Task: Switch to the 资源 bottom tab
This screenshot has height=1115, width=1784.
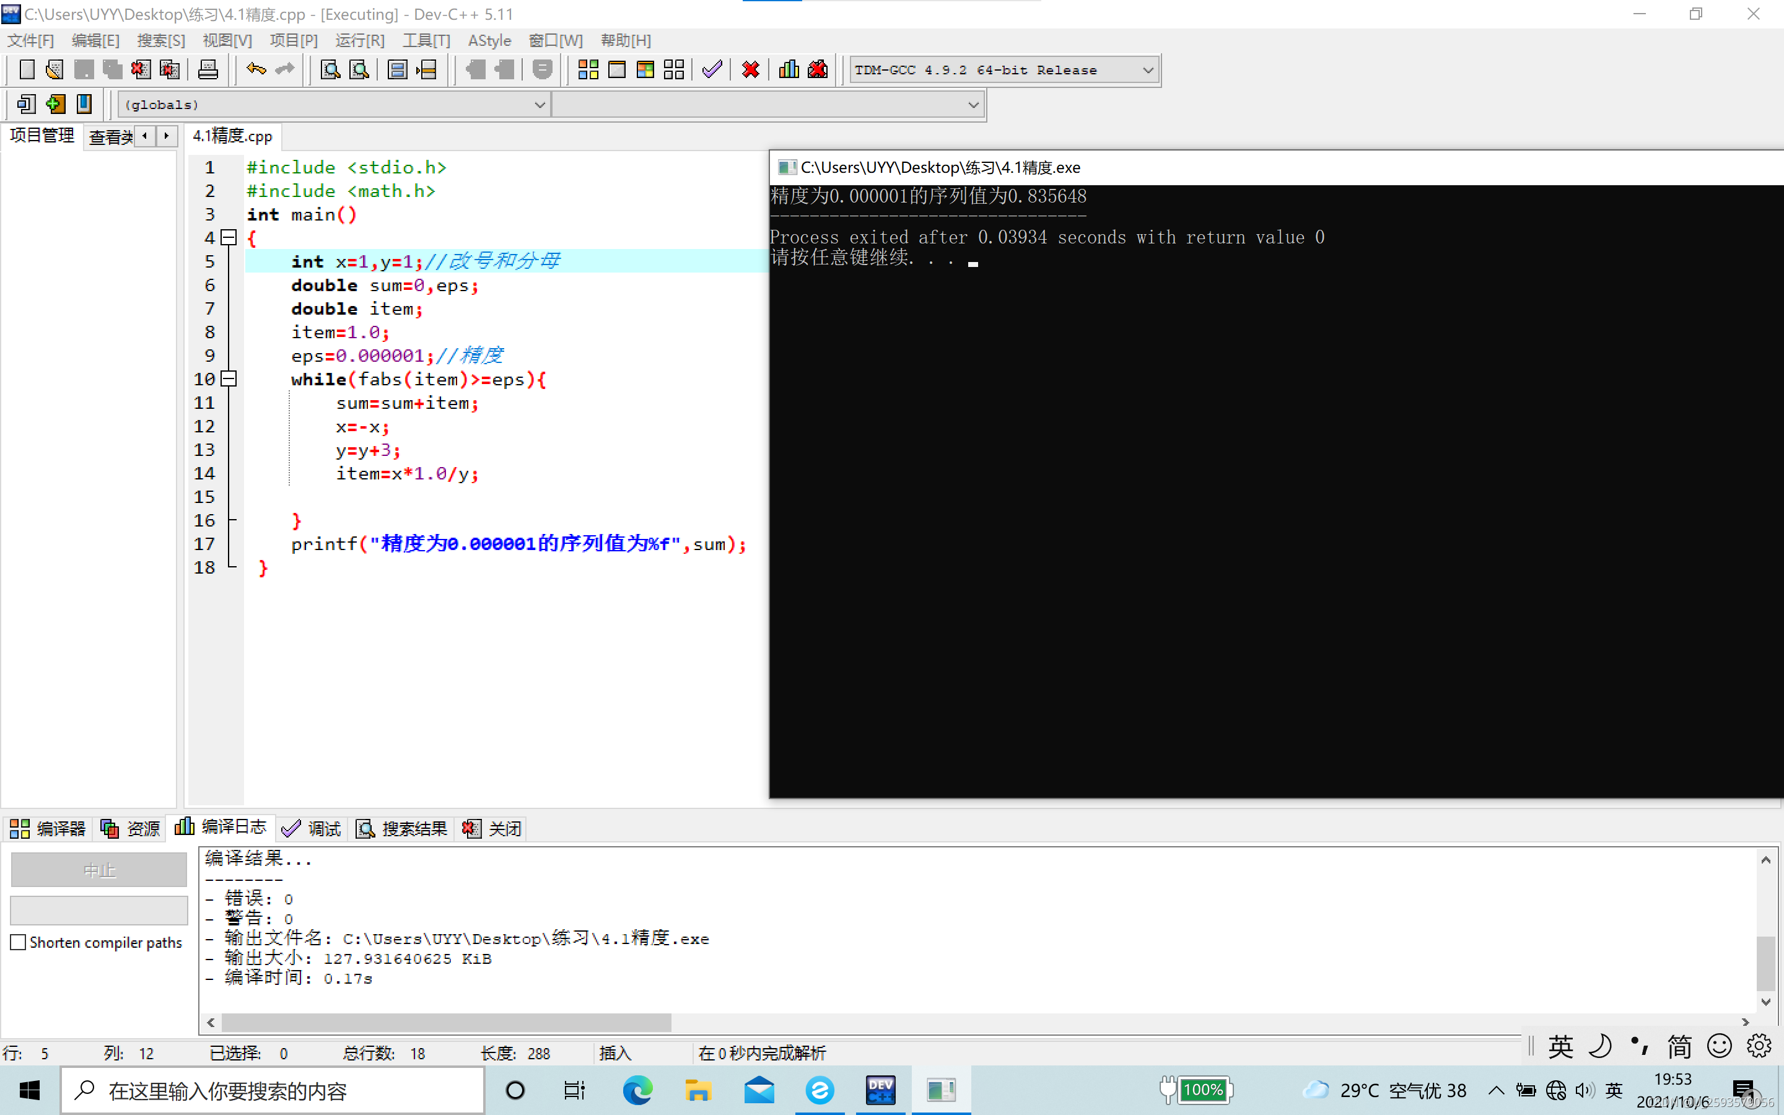Action: click(131, 829)
